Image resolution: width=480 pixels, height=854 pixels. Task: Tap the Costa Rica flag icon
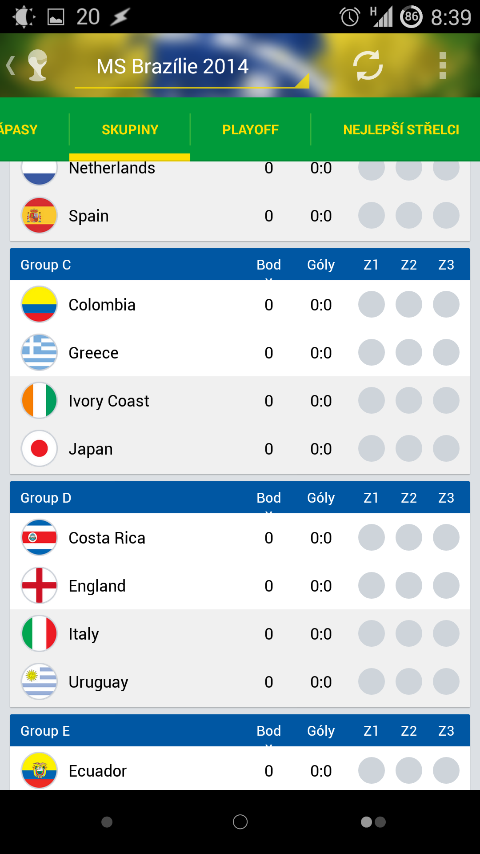(40, 538)
